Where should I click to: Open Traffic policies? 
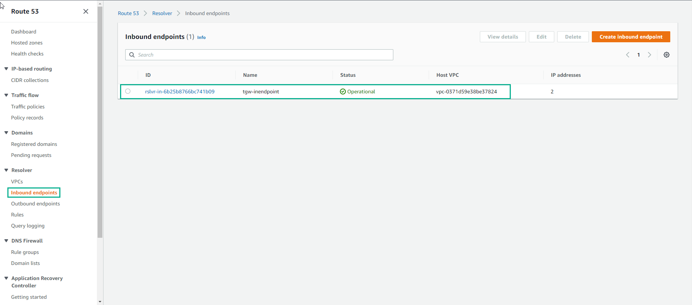[x=28, y=107]
